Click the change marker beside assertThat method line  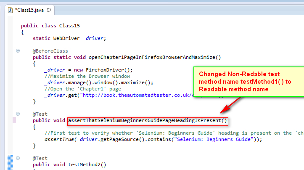[14, 120]
